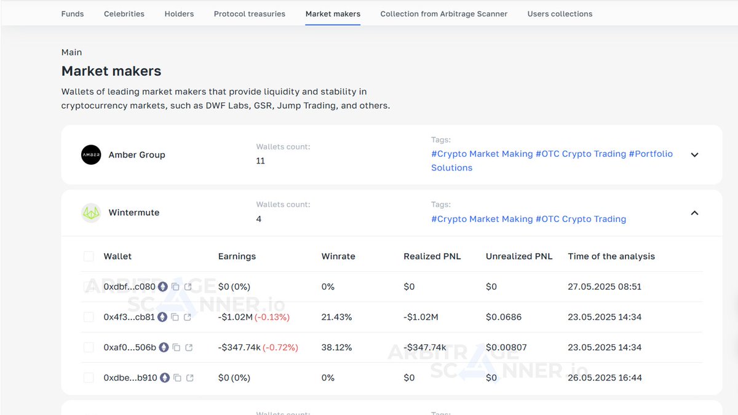
Task: Click the Wallet column header
Action: point(117,256)
